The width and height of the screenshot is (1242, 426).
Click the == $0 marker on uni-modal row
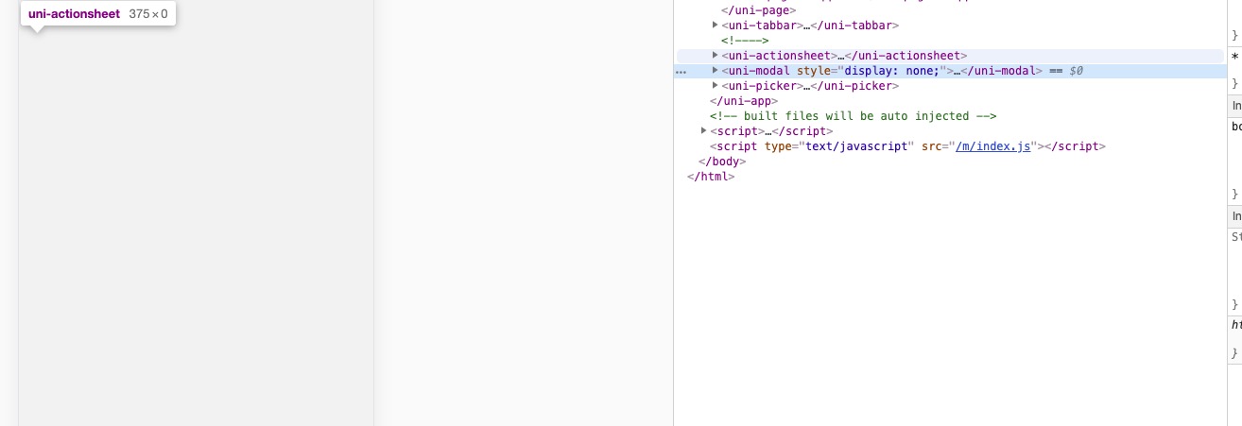(1065, 71)
